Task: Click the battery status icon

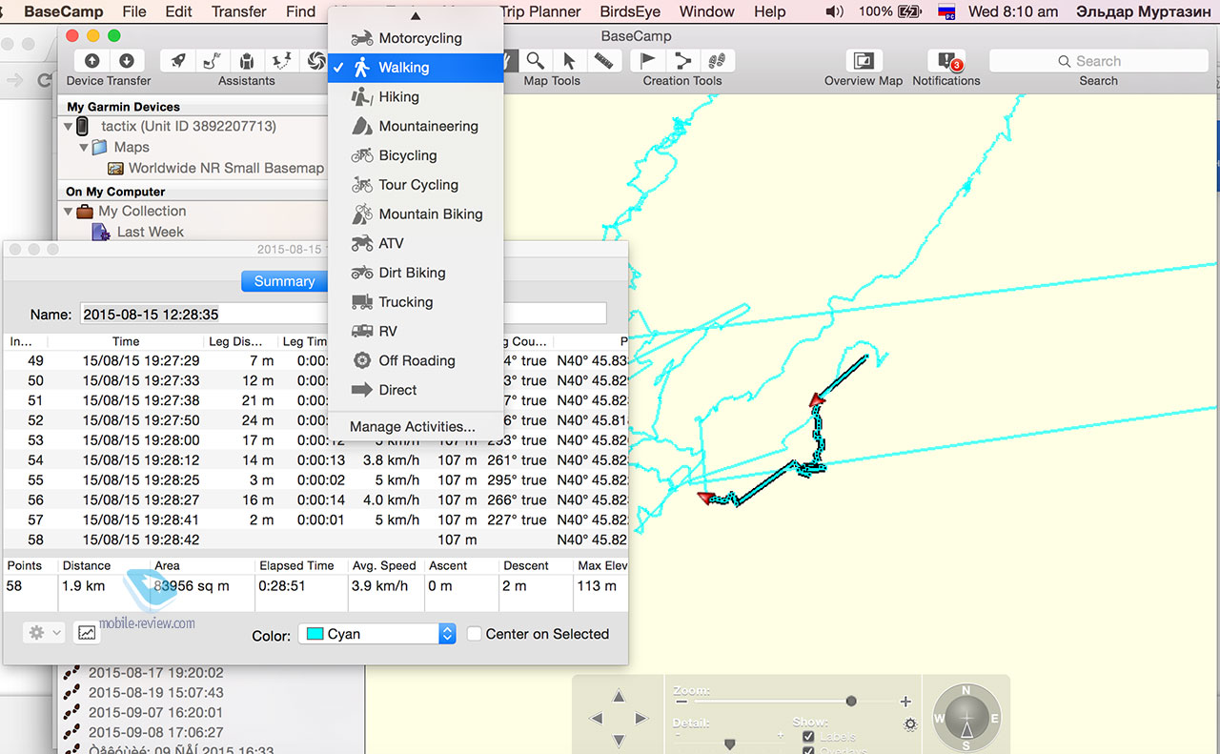Action: (x=911, y=11)
